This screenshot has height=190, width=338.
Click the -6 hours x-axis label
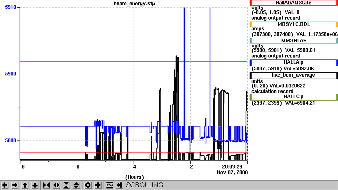coord(77,167)
